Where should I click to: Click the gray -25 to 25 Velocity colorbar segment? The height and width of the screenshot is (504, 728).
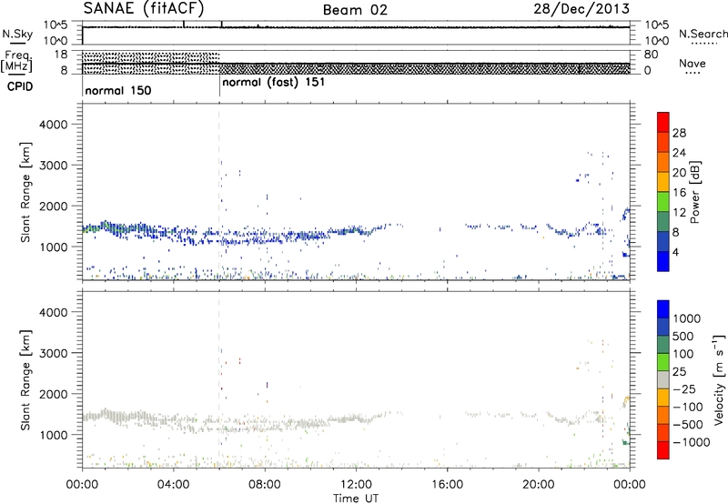(663, 379)
